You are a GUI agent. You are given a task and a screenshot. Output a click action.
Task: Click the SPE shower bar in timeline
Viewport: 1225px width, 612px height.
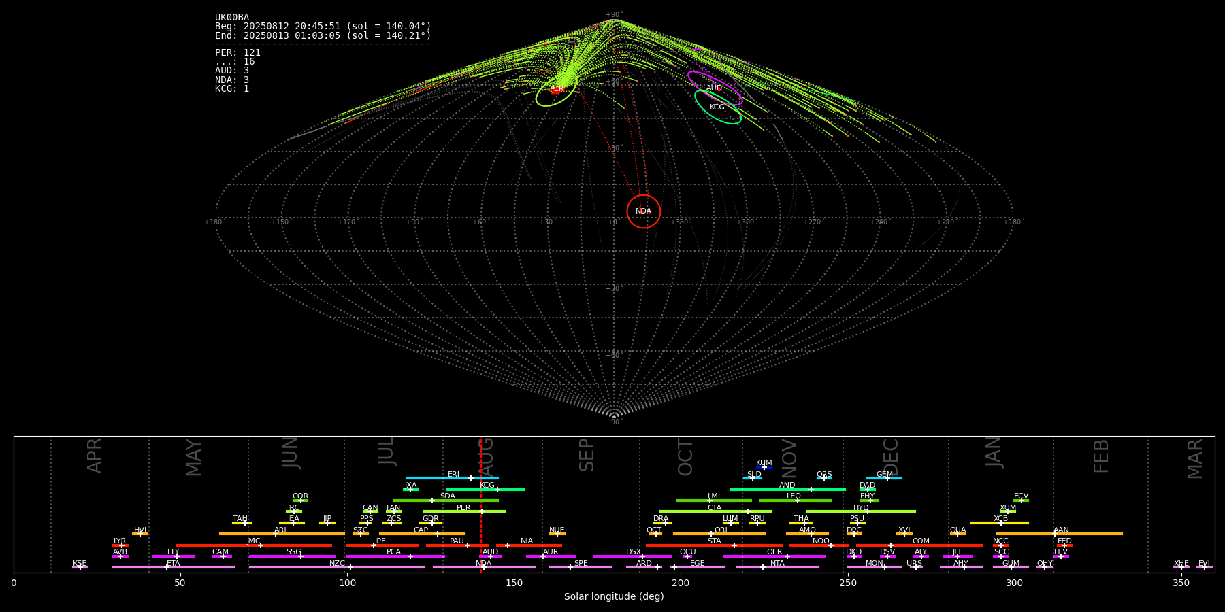(x=581, y=567)
